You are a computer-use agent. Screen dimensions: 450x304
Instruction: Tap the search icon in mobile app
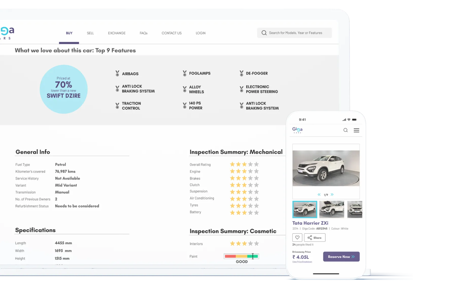(345, 130)
